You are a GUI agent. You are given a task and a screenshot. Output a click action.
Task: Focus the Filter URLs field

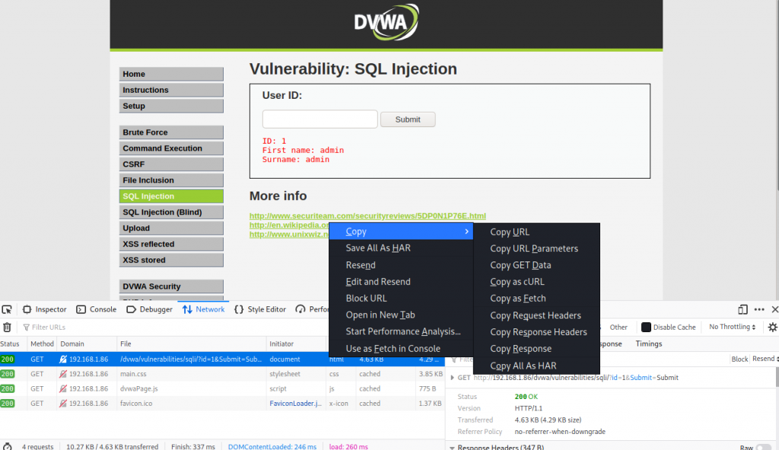(x=174, y=328)
